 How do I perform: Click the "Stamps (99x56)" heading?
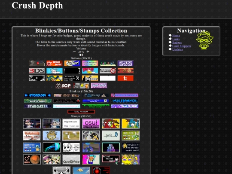(x=81, y=116)
